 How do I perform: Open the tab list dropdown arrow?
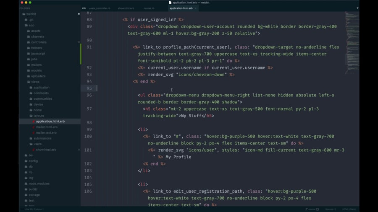[357, 8]
